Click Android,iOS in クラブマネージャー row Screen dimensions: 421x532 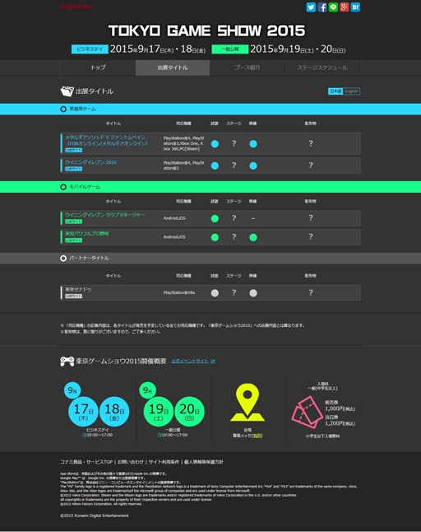(174, 218)
